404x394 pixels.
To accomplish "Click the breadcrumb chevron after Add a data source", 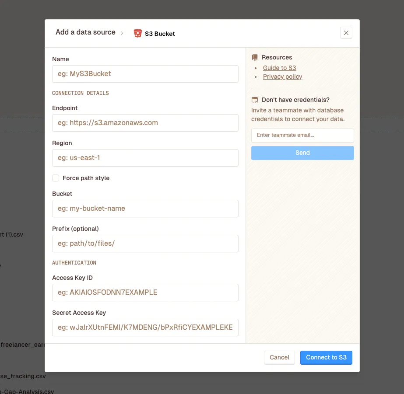I will (x=122, y=33).
